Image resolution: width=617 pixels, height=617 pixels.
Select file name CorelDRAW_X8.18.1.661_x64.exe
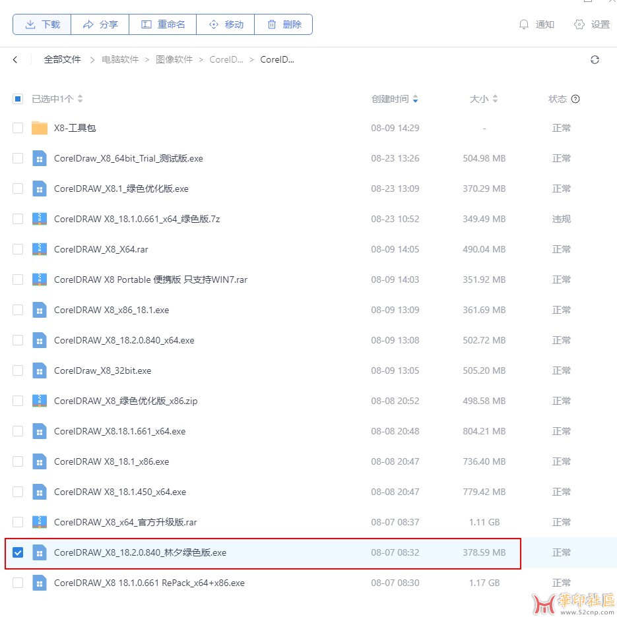tap(120, 431)
